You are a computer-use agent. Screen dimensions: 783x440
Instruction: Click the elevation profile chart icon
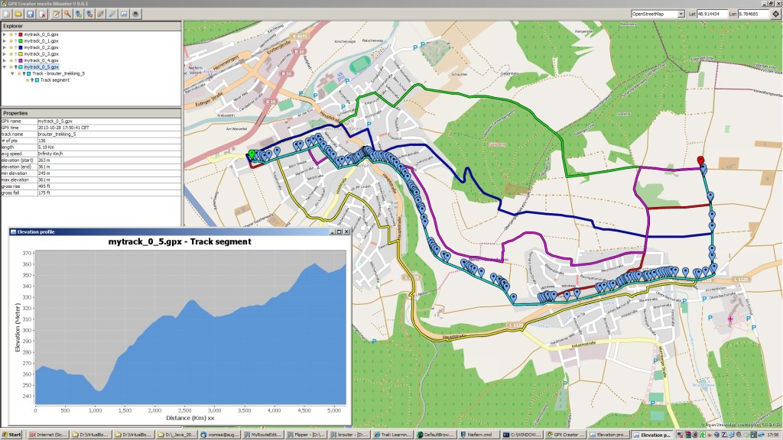point(124,14)
